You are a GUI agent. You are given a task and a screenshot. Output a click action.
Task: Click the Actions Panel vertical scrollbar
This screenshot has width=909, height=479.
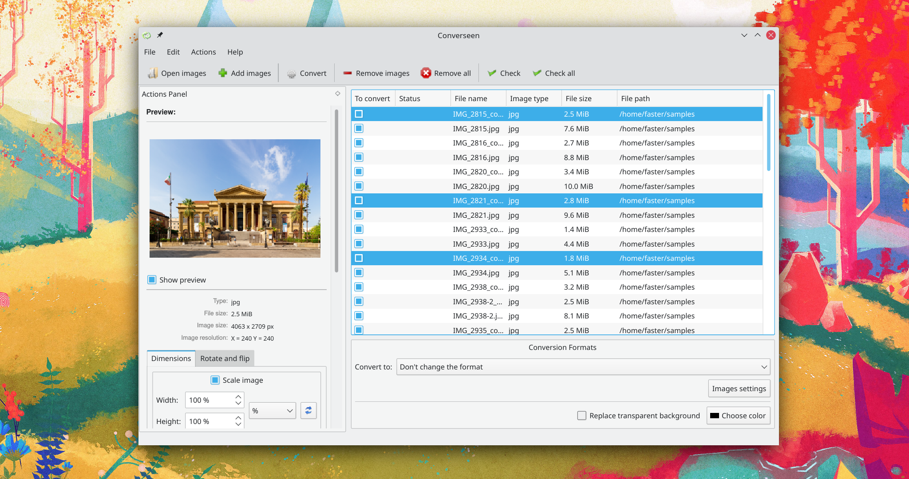336,191
